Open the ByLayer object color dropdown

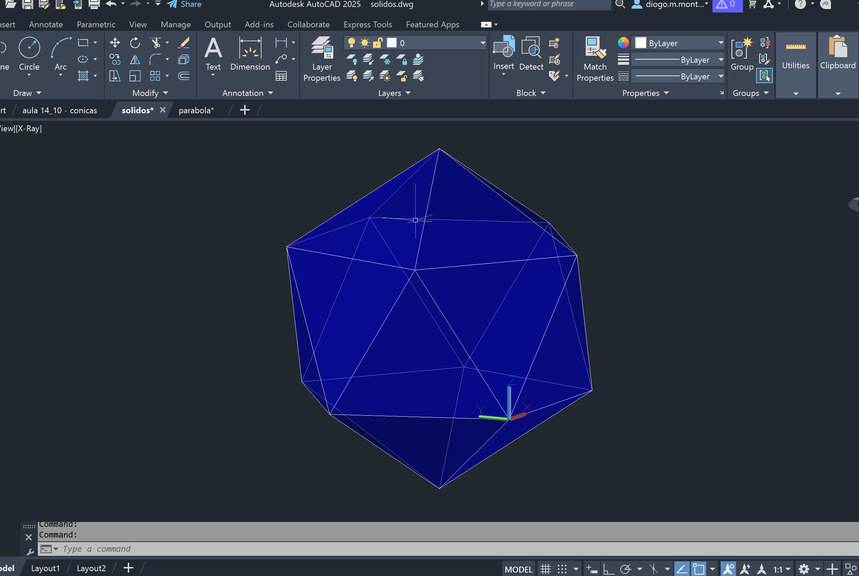click(721, 43)
